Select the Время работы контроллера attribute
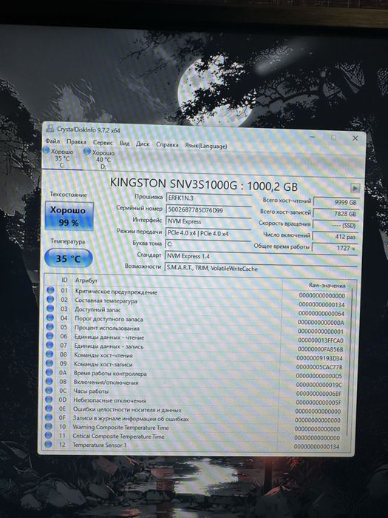 [110, 374]
